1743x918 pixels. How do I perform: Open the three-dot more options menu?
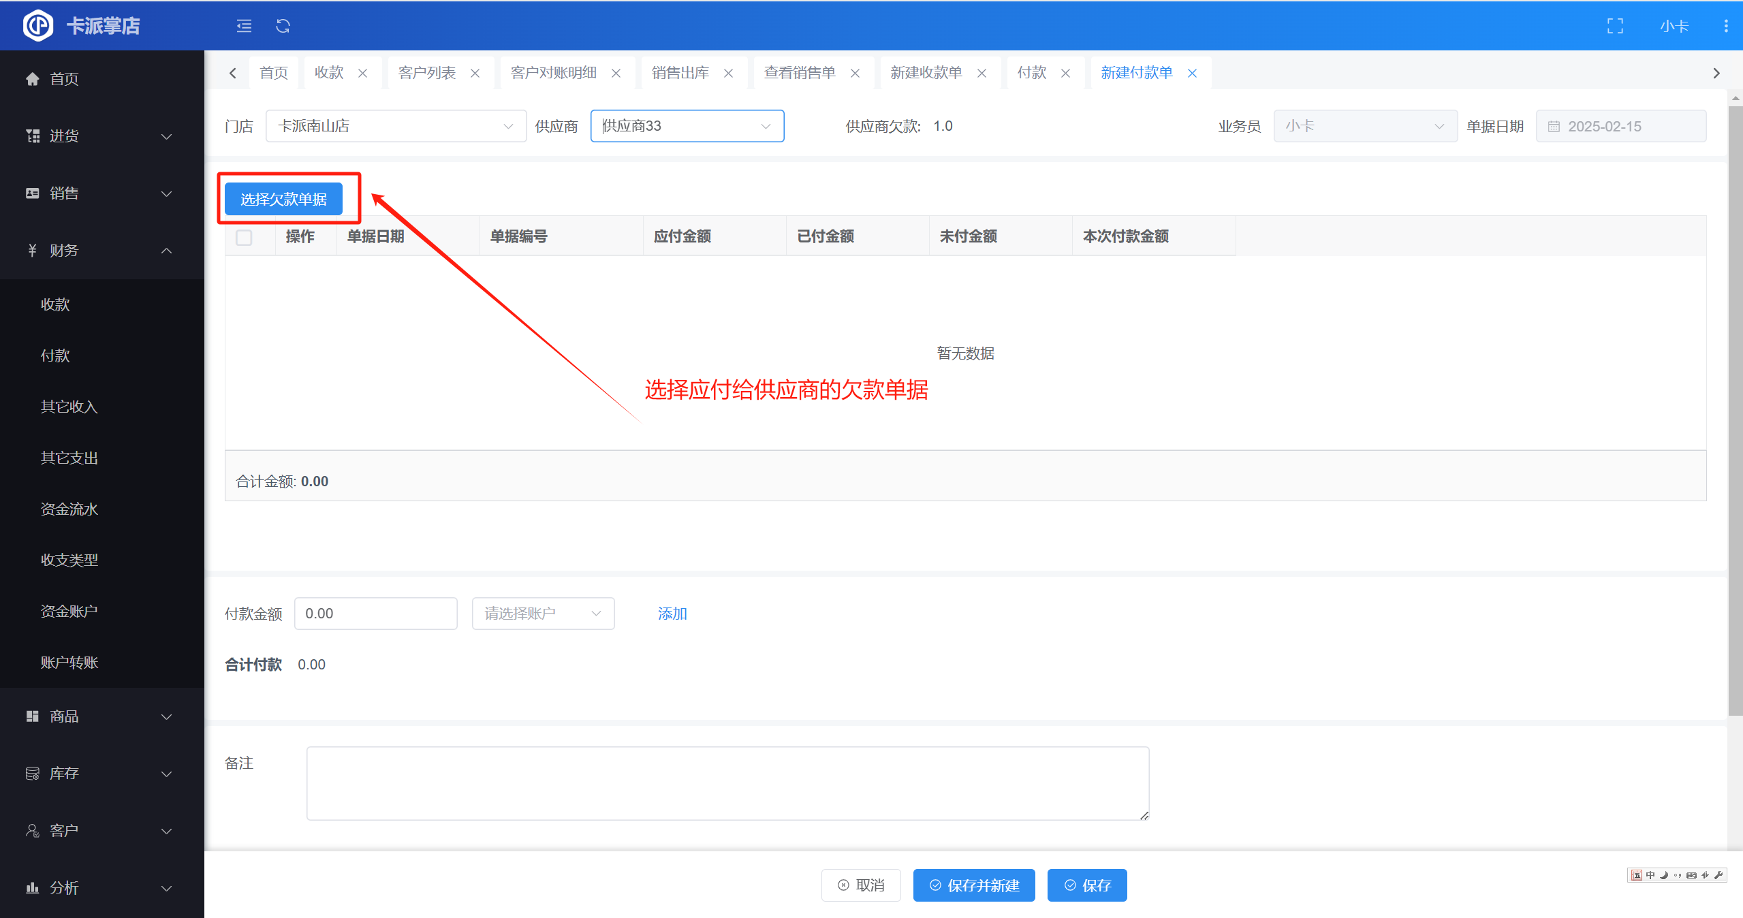coord(1725,26)
